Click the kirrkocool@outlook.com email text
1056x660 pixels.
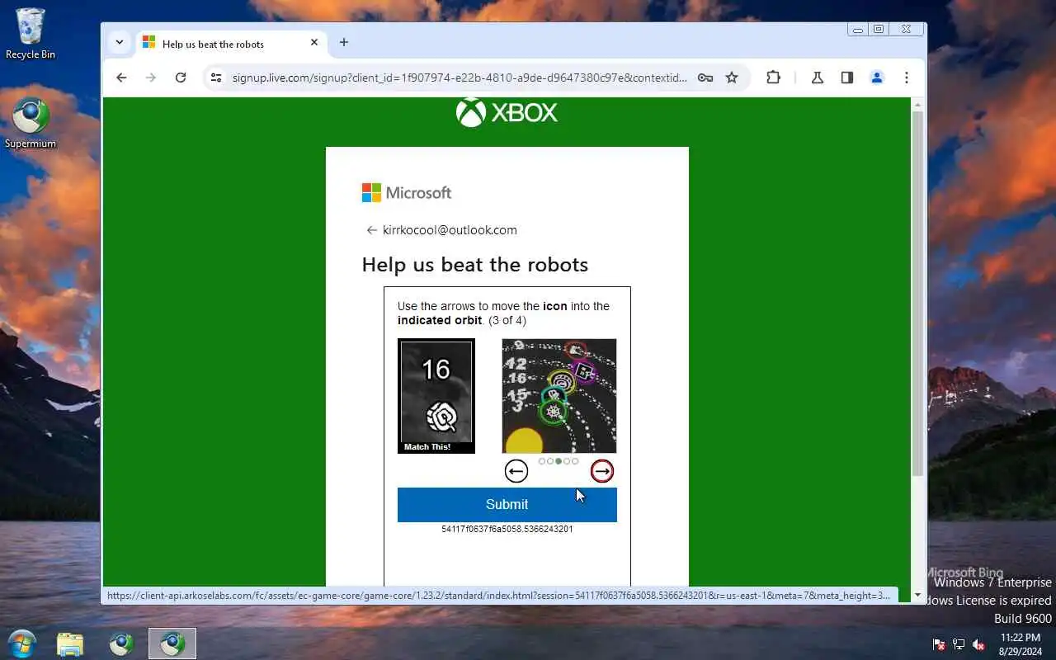(x=450, y=230)
